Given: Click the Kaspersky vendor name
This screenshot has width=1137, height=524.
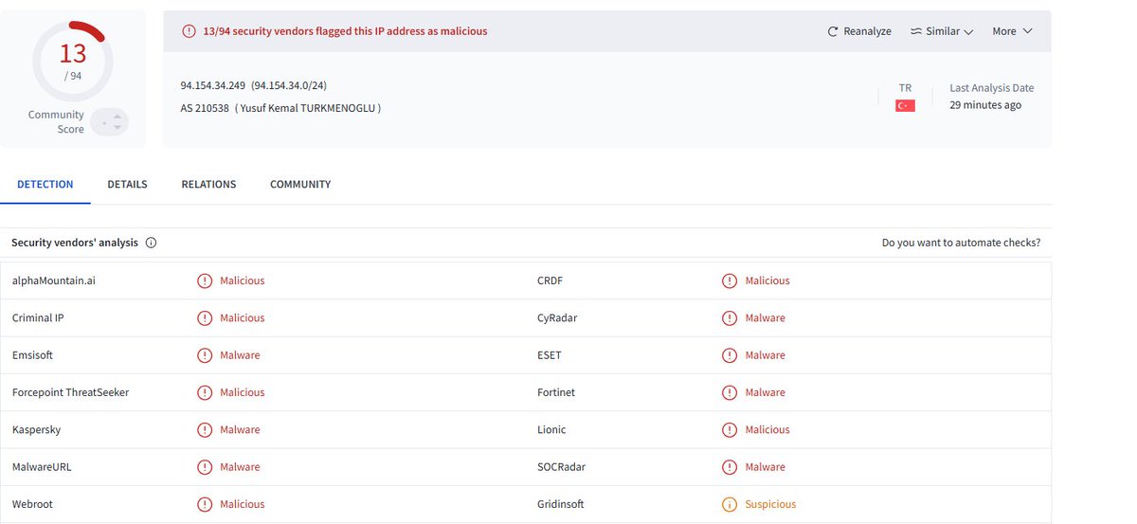Looking at the screenshot, I should pos(37,430).
